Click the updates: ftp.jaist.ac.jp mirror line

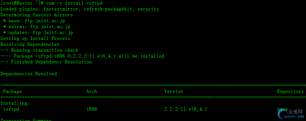tap(38, 32)
